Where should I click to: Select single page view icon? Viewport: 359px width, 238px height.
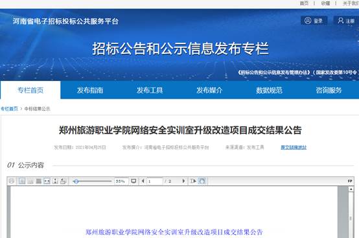click(x=22, y=181)
